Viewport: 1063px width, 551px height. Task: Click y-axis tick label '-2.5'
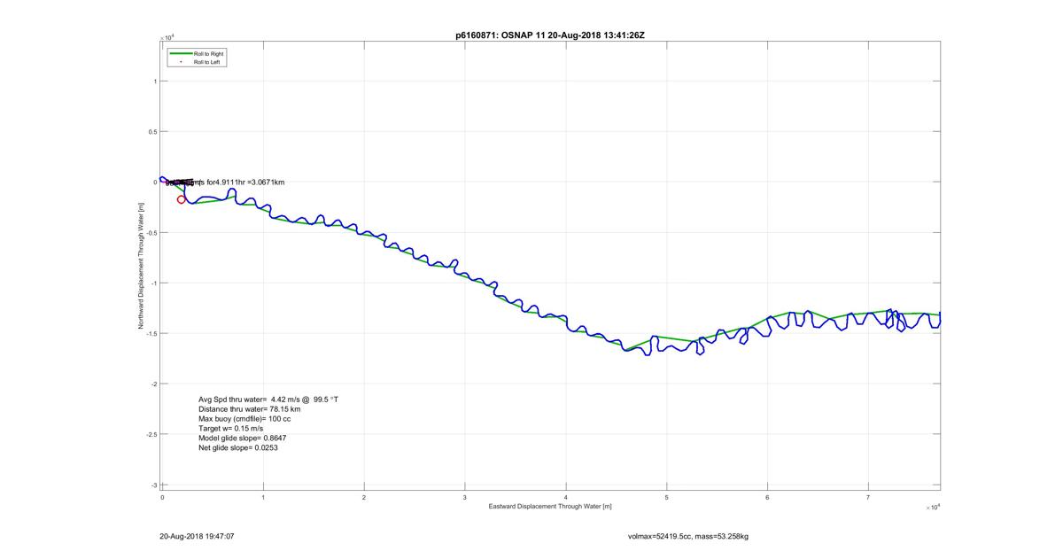pos(150,435)
